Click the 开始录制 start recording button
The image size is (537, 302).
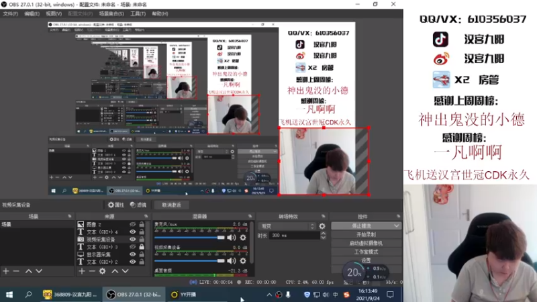366,234
